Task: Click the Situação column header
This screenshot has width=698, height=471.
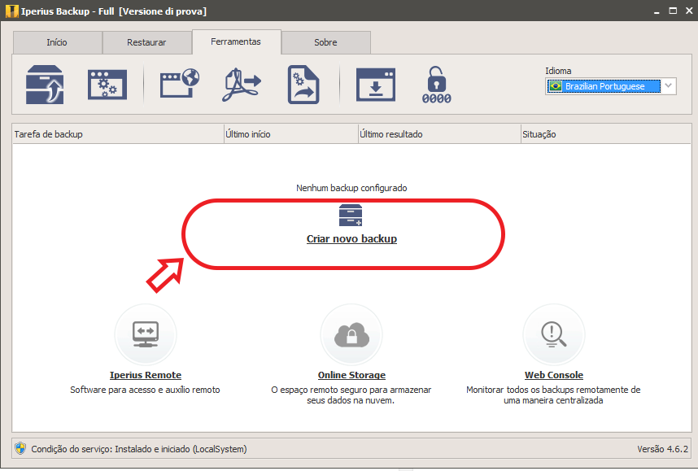Action: 606,134
